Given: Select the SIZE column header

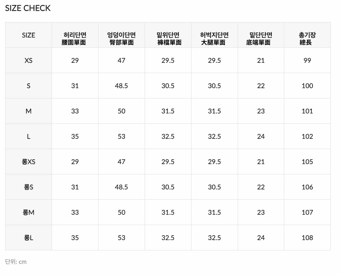Looking at the screenshot, I should (28, 35).
